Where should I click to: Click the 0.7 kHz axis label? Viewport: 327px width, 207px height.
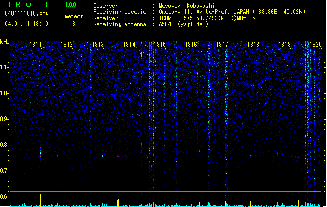4,171
